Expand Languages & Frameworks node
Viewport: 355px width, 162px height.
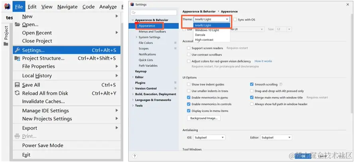[x=133, y=100]
